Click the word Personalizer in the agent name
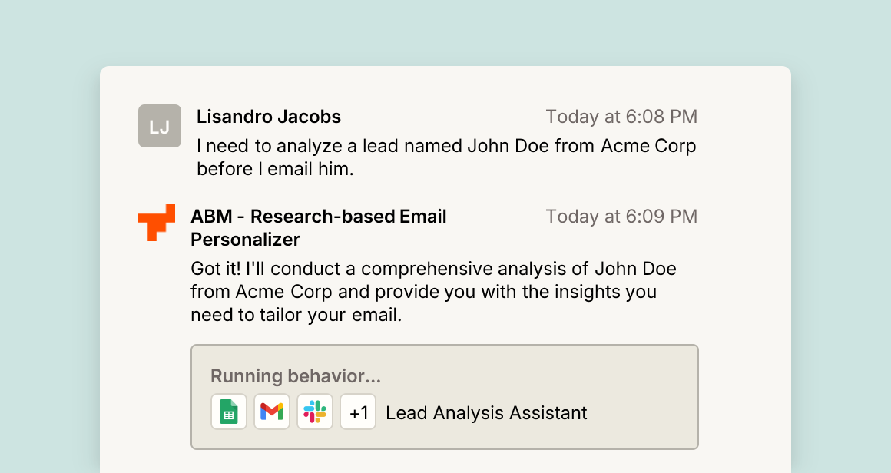This screenshot has width=891, height=473. click(x=245, y=239)
